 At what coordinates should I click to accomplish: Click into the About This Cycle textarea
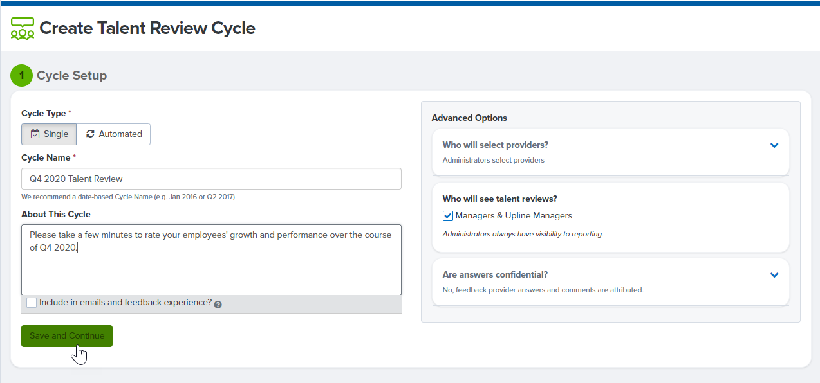coord(211,260)
